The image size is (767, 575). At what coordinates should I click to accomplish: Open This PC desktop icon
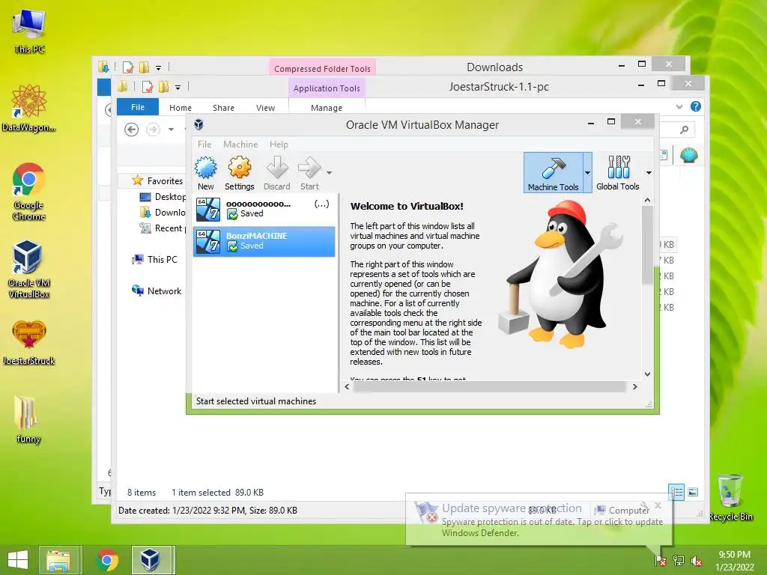(29, 31)
